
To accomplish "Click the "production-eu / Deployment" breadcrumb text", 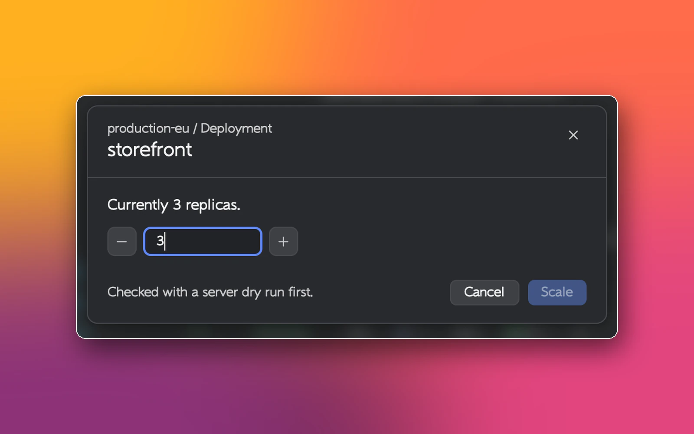I will [x=190, y=128].
